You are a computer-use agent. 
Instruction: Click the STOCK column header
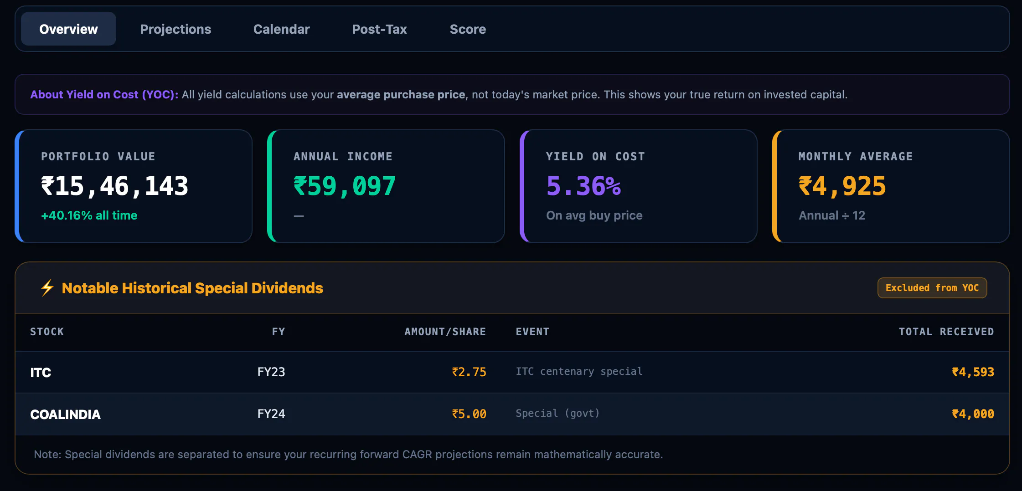point(47,332)
